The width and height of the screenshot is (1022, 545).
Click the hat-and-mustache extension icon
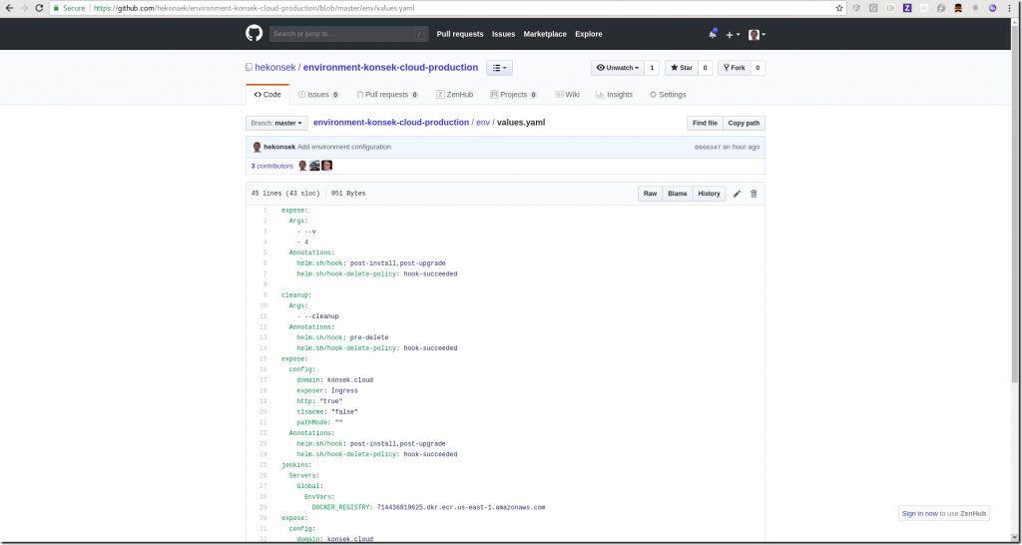click(x=958, y=8)
